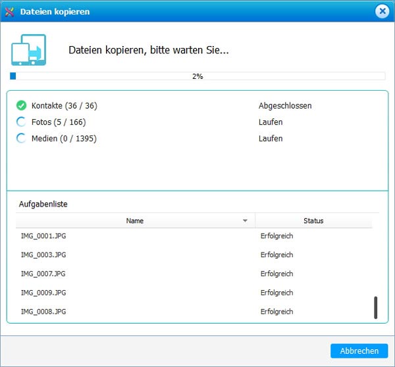This screenshot has width=395, height=367.
Task: Close the Dateien kopieren dialog
Action: [382, 11]
